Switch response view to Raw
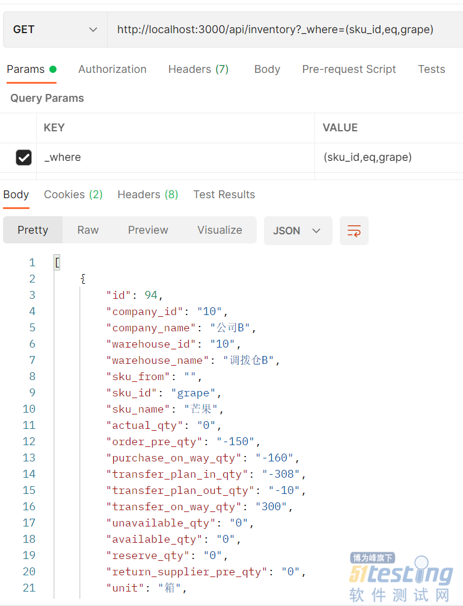Image resolution: width=463 pixels, height=606 pixels. pyautogui.click(x=88, y=230)
